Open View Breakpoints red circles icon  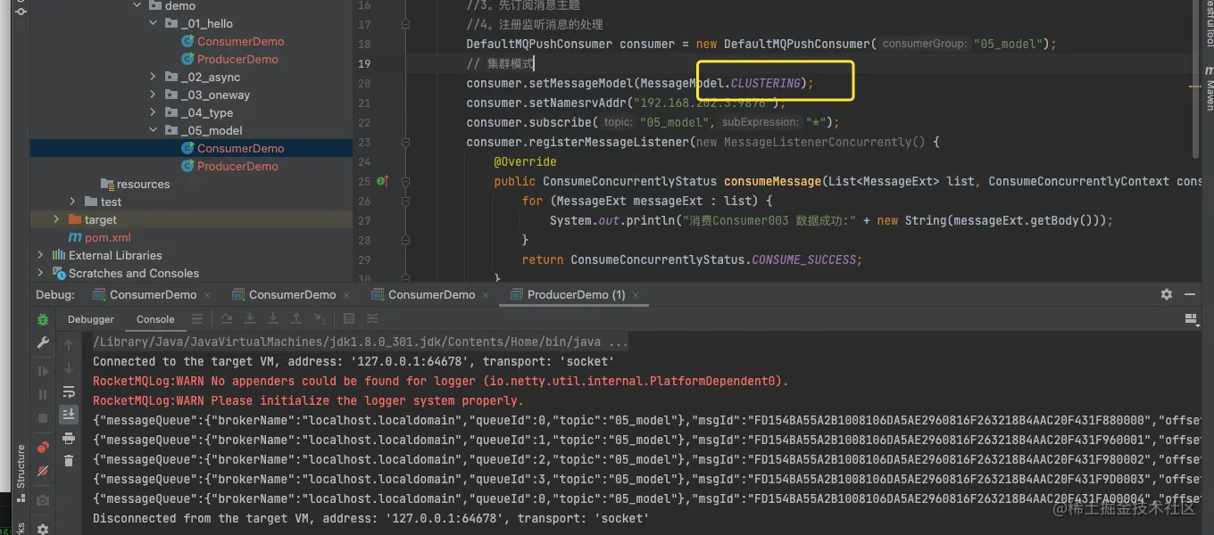pos(42,448)
